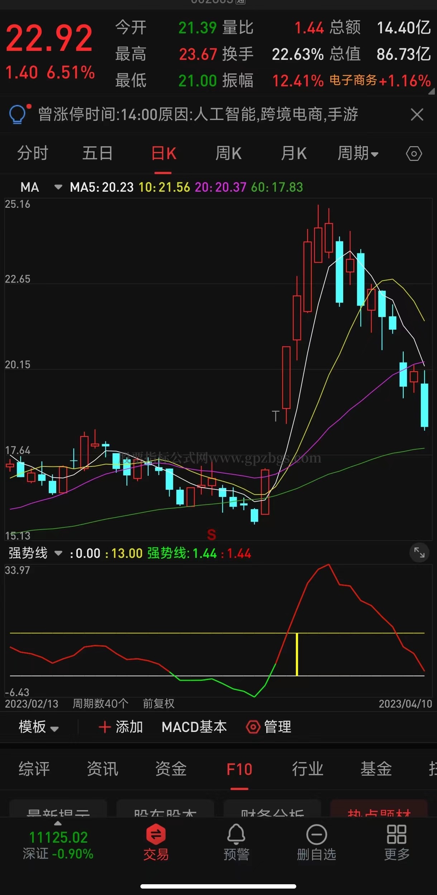Switch to the 五日 tab
Image resolution: width=437 pixels, height=895 pixels.
click(x=97, y=153)
